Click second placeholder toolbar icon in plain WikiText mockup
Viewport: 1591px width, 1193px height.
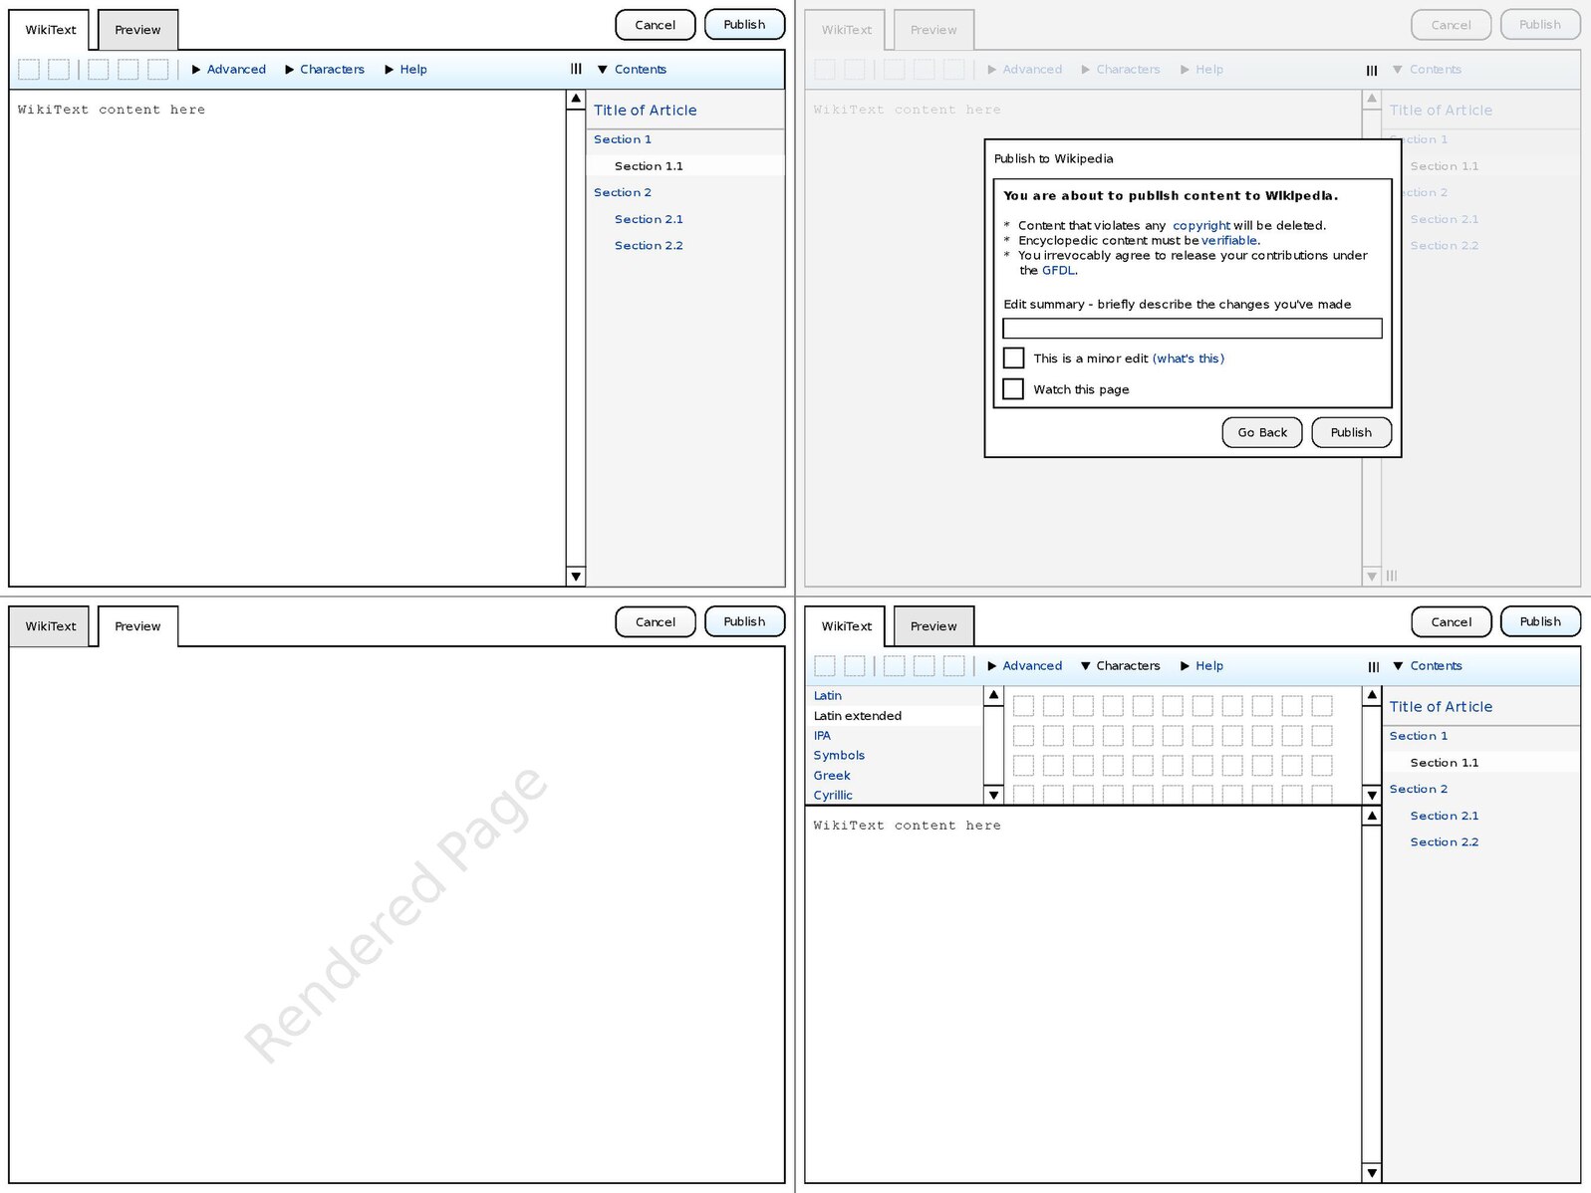click(x=59, y=69)
